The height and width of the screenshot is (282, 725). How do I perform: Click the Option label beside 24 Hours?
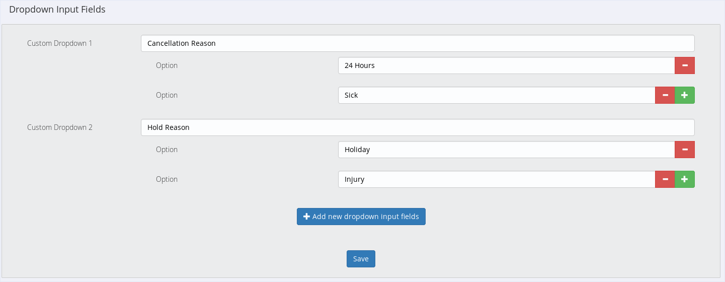(x=167, y=65)
